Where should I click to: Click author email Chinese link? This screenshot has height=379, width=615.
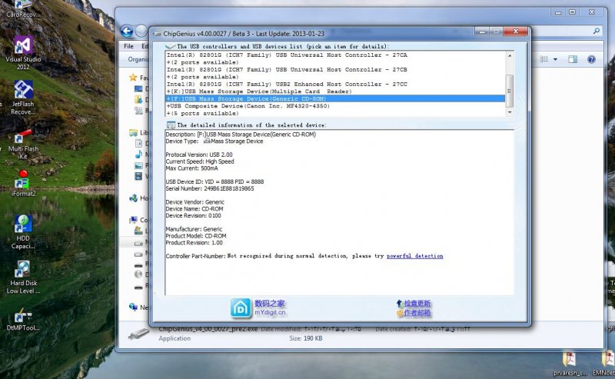[417, 313]
